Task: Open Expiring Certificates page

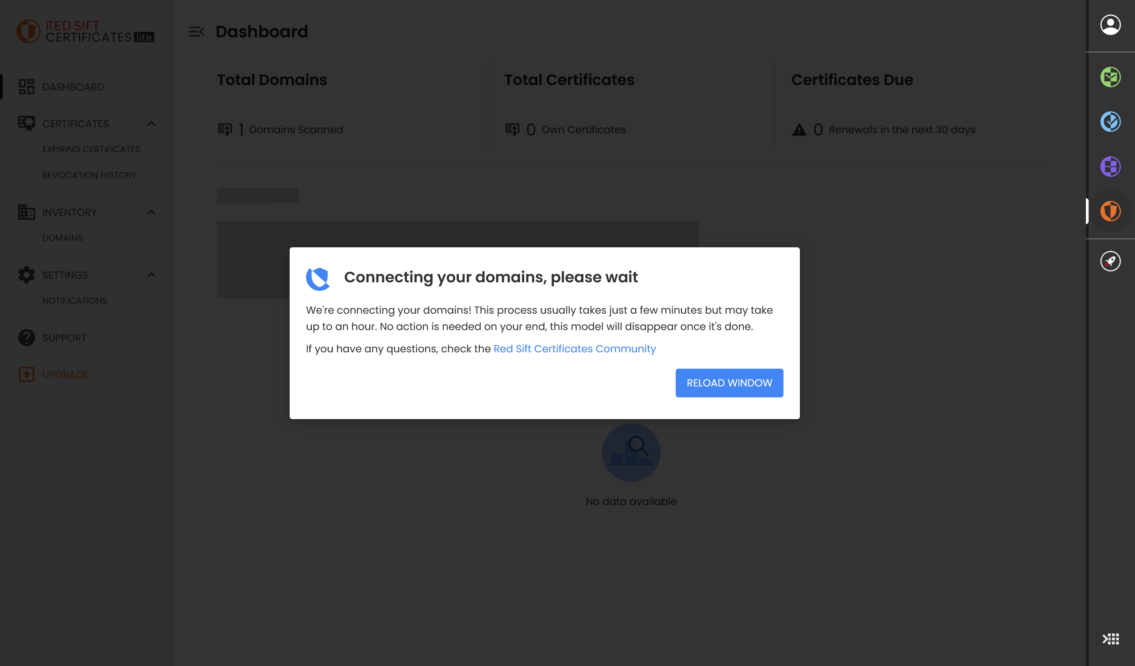Action: pyautogui.click(x=91, y=150)
